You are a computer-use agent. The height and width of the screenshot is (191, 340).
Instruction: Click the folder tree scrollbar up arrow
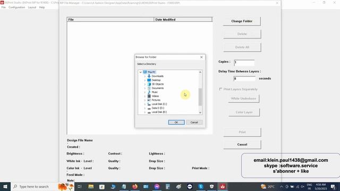tap(200, 72)
